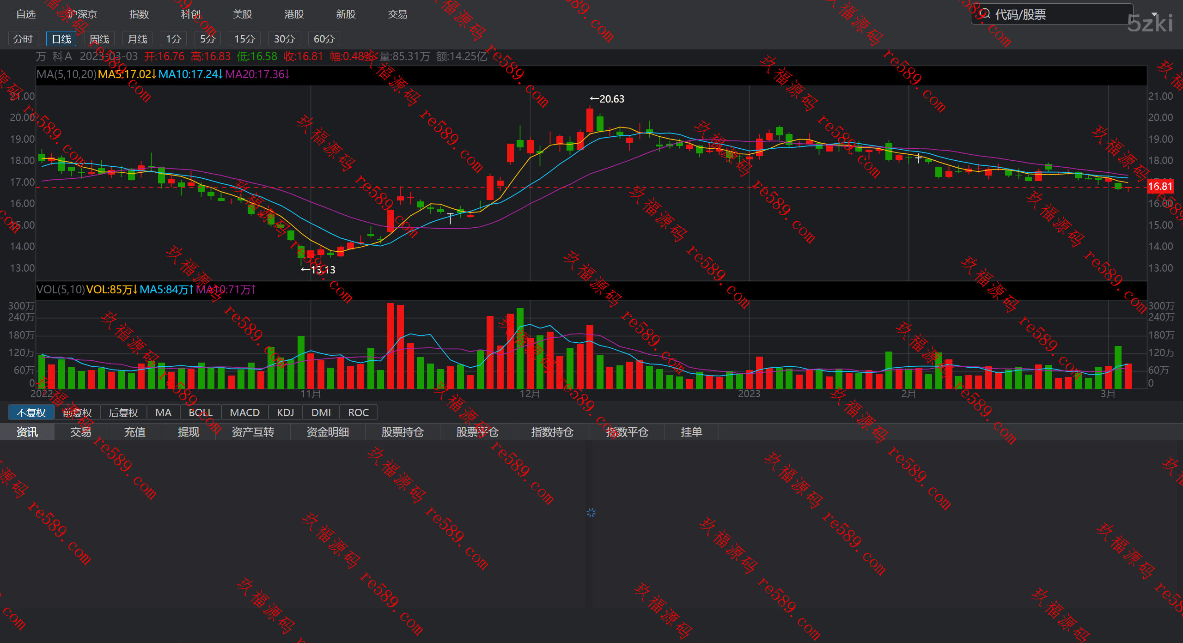The height and width of the screenshot is (643, 1183).
Task: Click the magnifier search icon
Action: click(984, 13)
